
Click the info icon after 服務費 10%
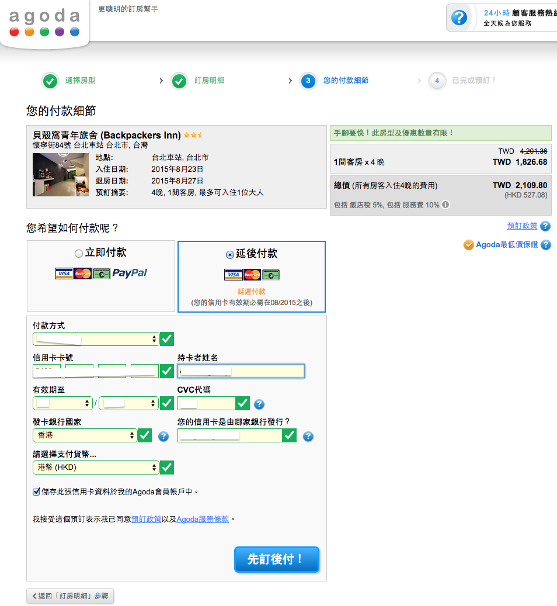tap(445, 205)
